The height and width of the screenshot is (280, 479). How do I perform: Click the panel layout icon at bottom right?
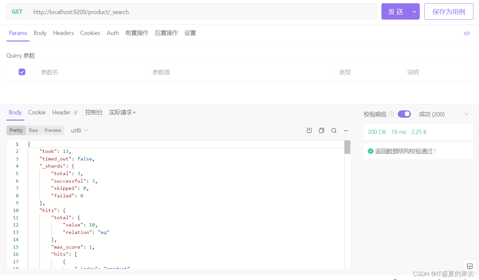point(470,266)
